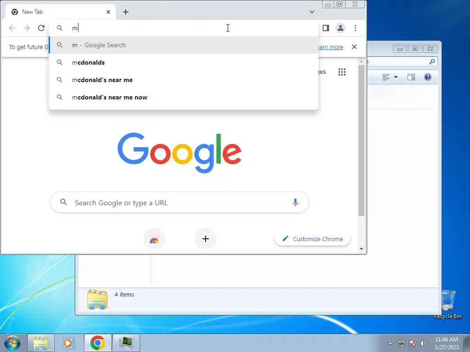
Task: Click Chrome's forward navigation arrow
Action: [x=27, y=28]
